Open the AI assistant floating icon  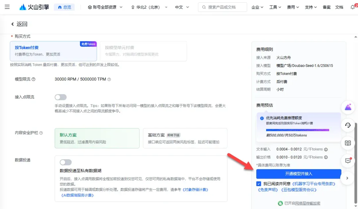[348, 107]
